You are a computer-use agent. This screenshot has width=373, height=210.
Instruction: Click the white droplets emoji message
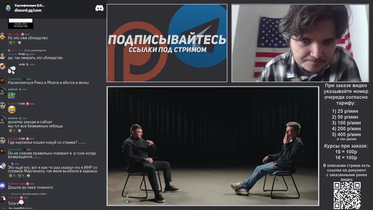point(12,70)
